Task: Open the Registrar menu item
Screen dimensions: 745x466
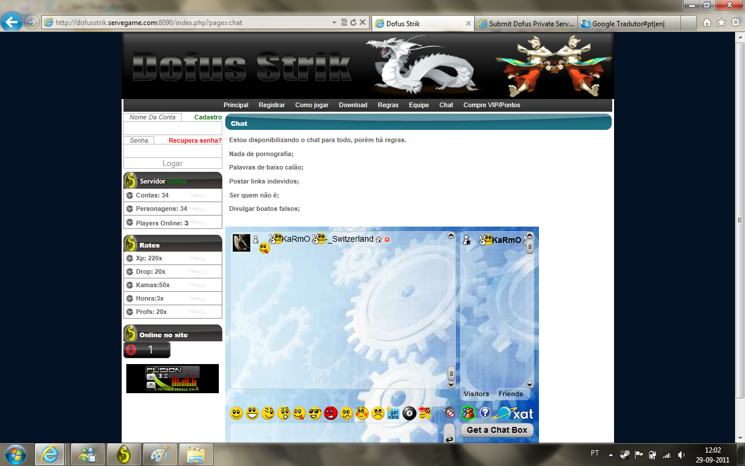Action: [272, 105]
